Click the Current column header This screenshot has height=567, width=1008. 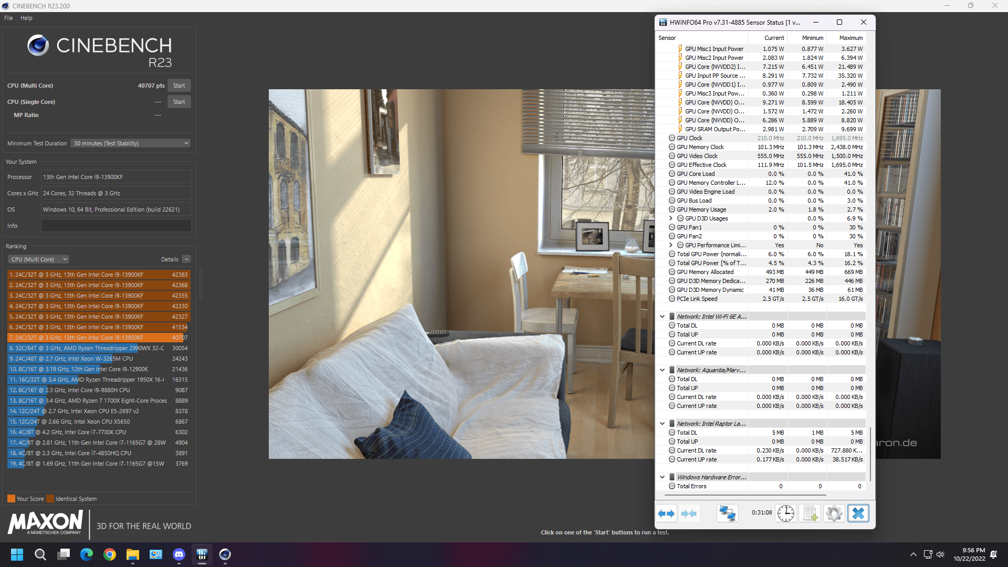(x=768, y=38)
